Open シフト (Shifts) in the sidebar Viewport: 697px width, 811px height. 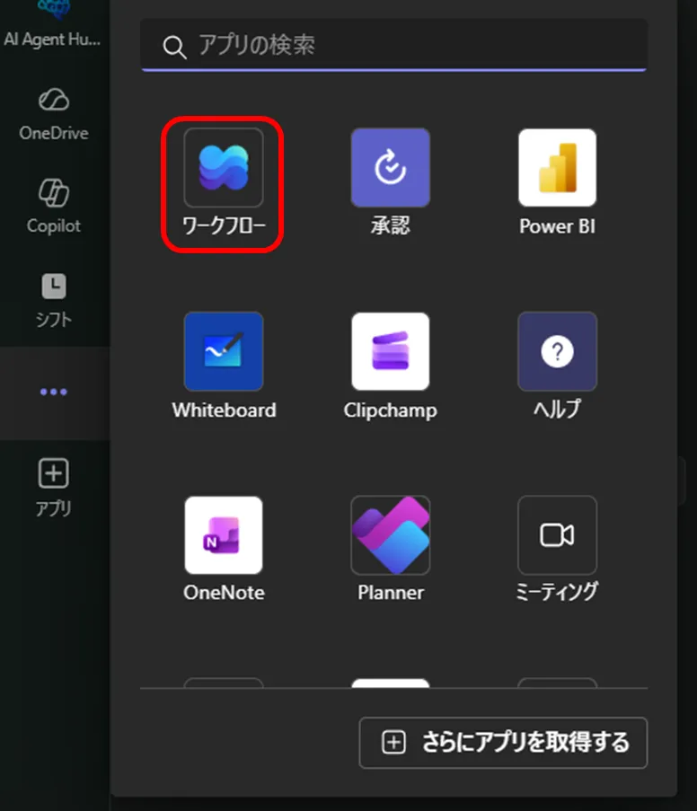pos(54,300)
